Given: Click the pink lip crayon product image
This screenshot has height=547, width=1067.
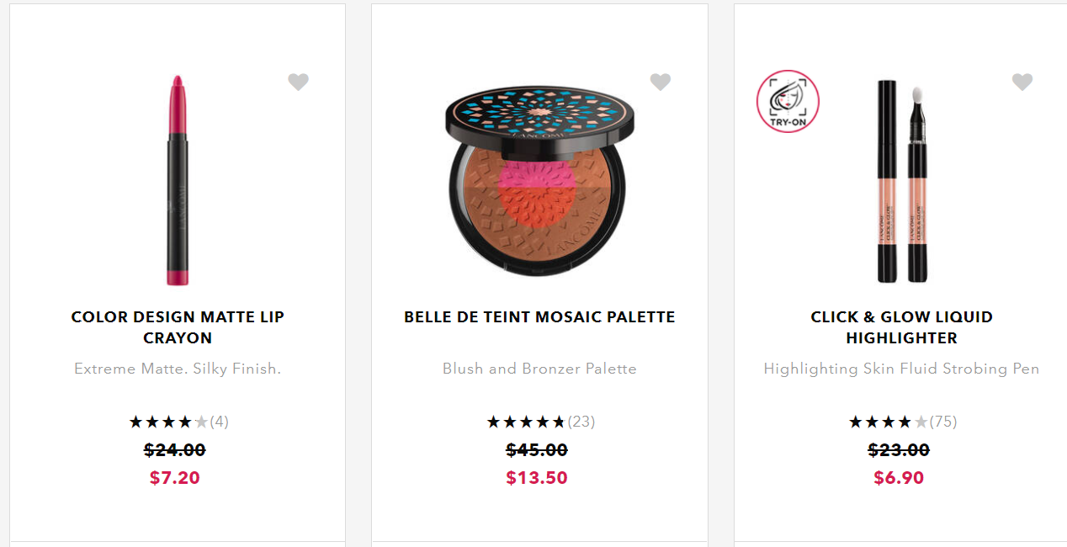Looking at the screenshot, I should point(178,181).
